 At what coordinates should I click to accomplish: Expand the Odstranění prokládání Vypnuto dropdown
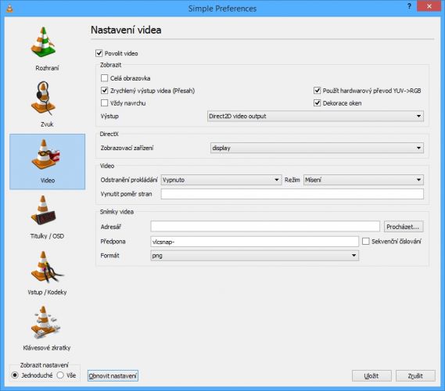(x=221, y=180)
